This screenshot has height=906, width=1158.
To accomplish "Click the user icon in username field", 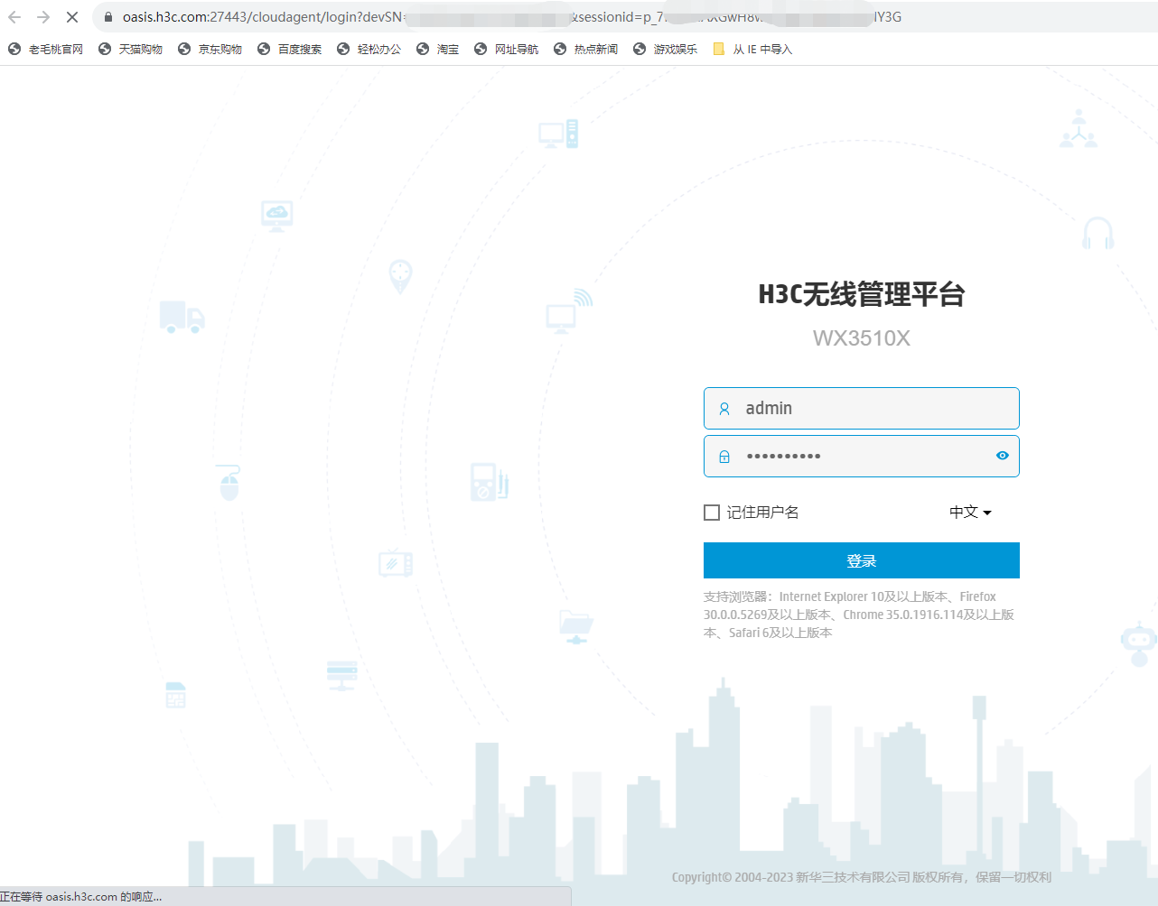I will point(724,409).
